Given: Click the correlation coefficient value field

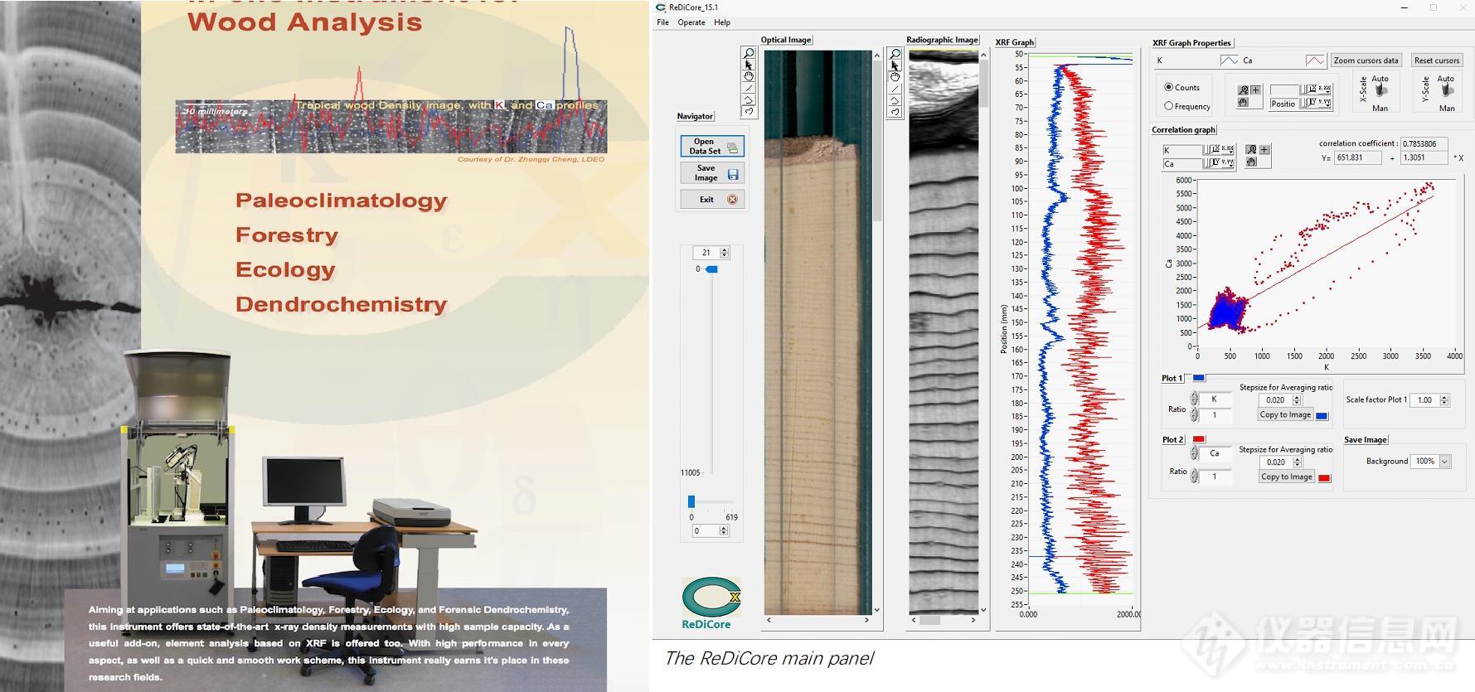Looking at the screenshot, I should pyautogui.click(x=1424, y=144).
